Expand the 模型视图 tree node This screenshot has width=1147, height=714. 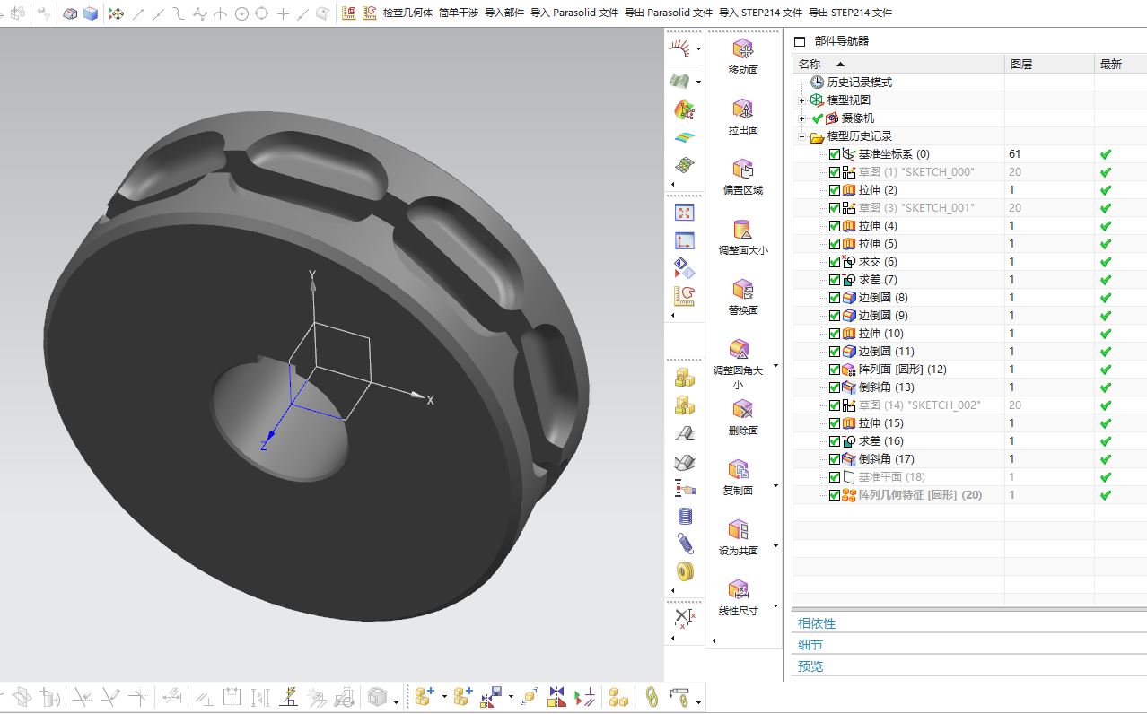coord(801,100)
